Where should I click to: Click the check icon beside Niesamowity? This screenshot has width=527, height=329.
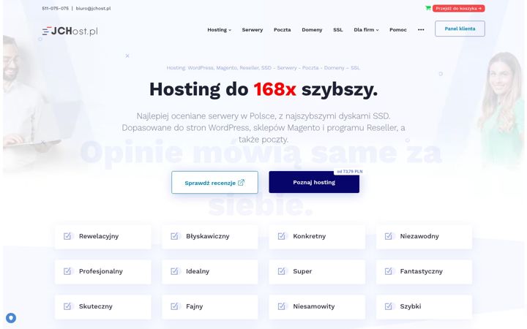[281, 306]
